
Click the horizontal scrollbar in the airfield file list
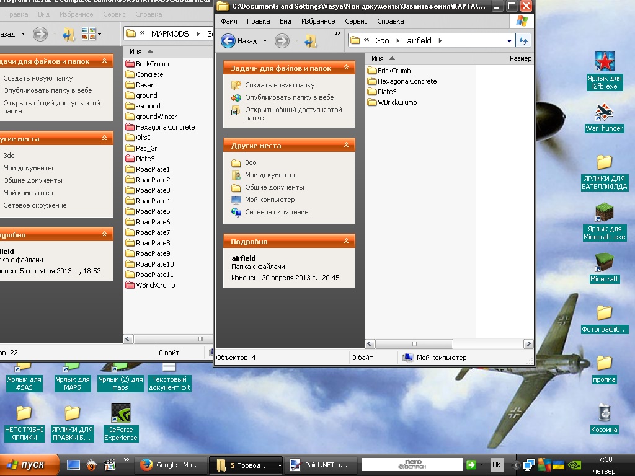(413, 344)
